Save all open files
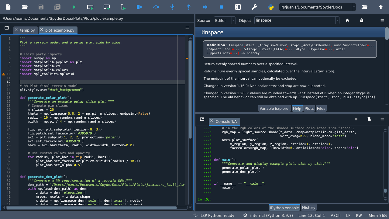 tap(57, 7)
